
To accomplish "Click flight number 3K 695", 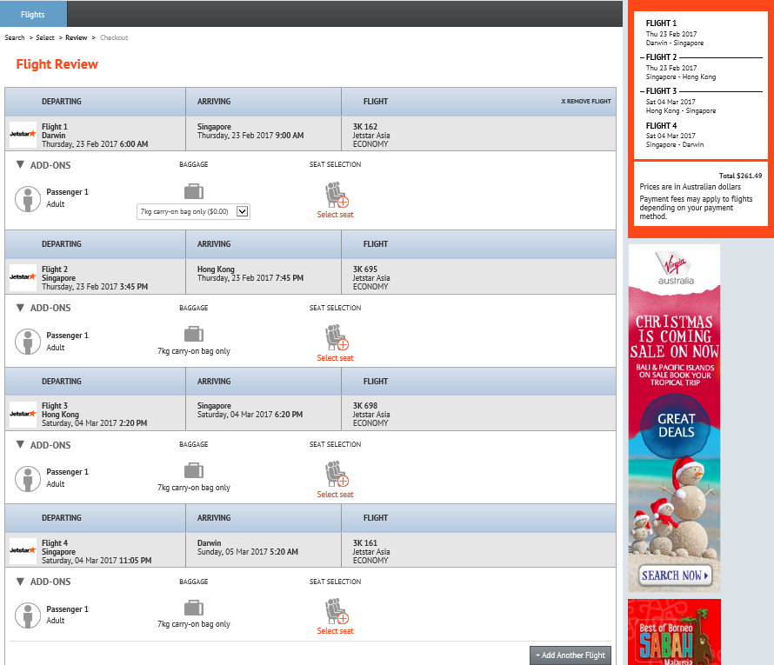I will 364,269.
